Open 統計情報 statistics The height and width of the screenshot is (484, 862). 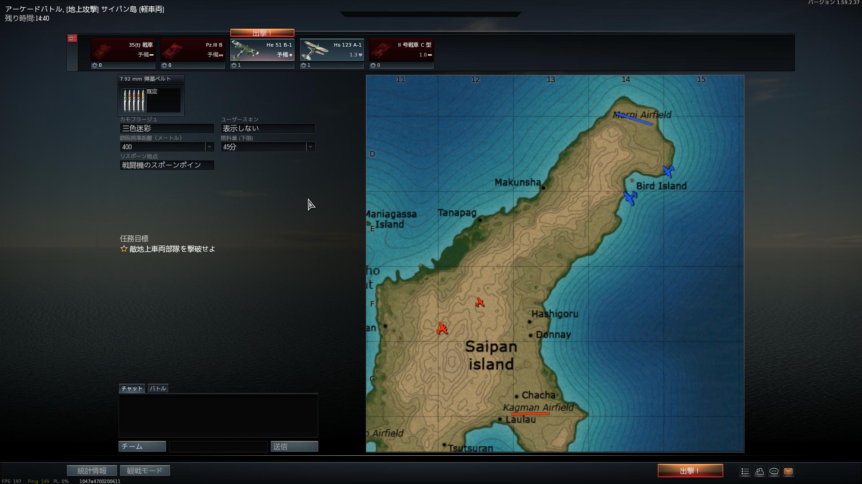(x=92, y=471)
